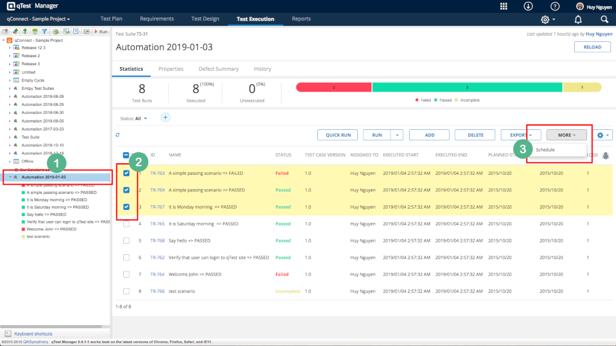Click the QUICK RUN button
Screen dimensions: 616x346
tap(337, 135)
